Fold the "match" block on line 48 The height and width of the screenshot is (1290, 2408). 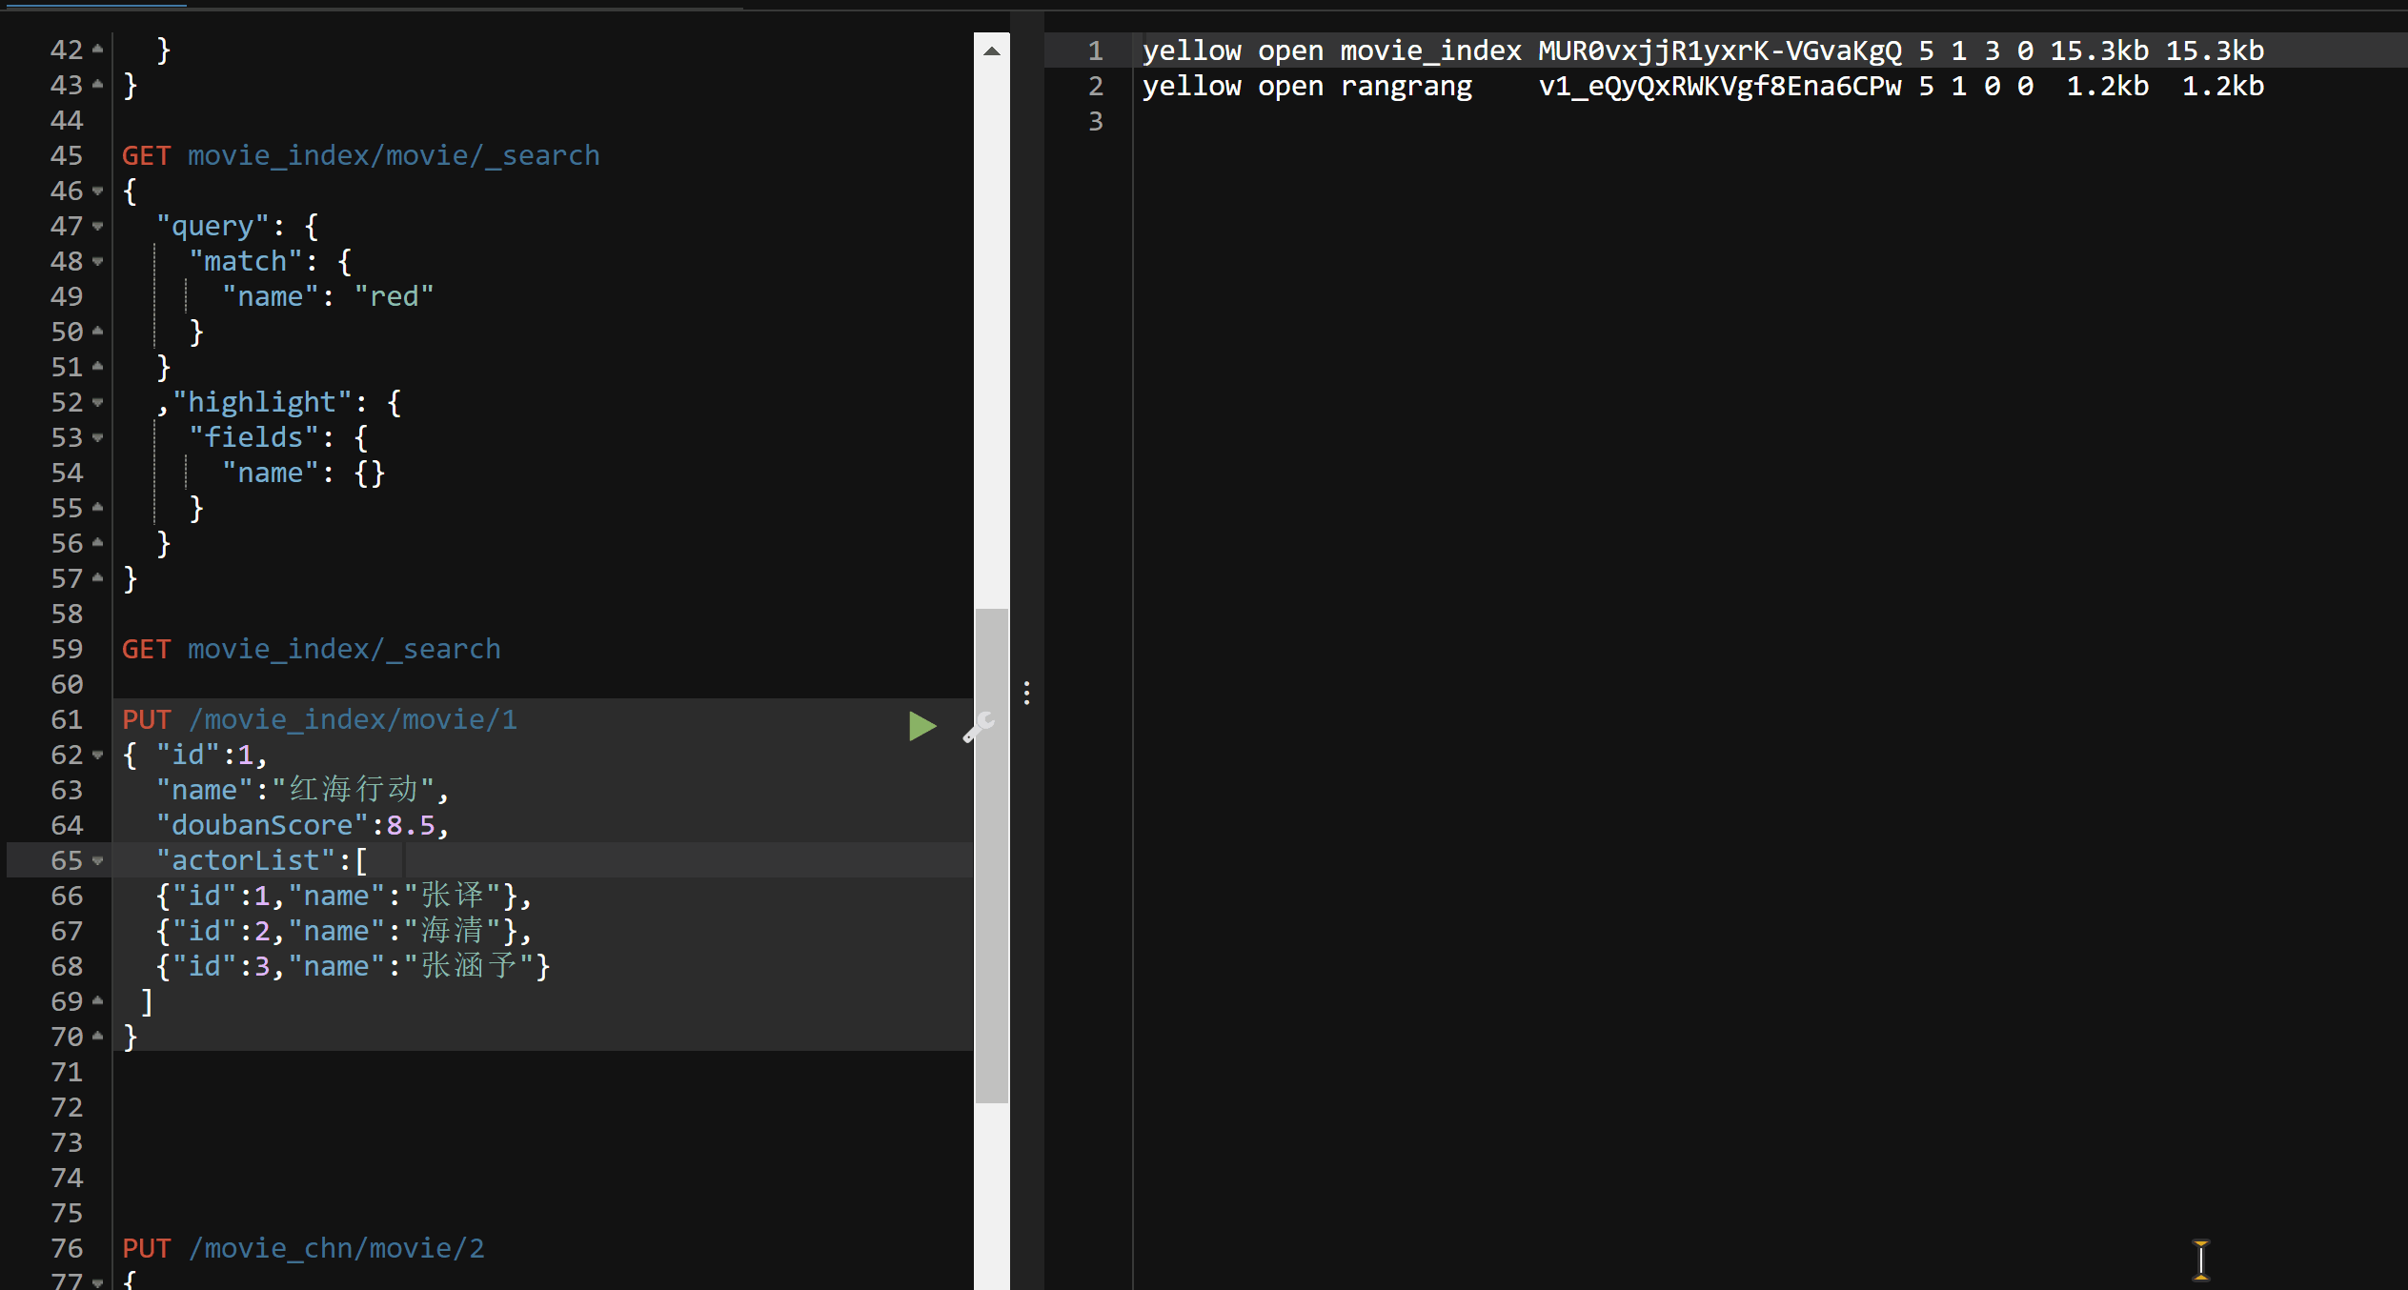point(98,262)
